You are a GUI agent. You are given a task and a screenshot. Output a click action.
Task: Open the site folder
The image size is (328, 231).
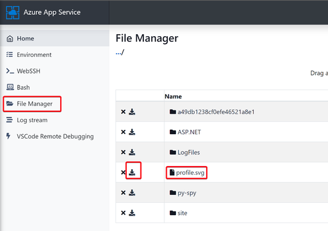(183, 213)
